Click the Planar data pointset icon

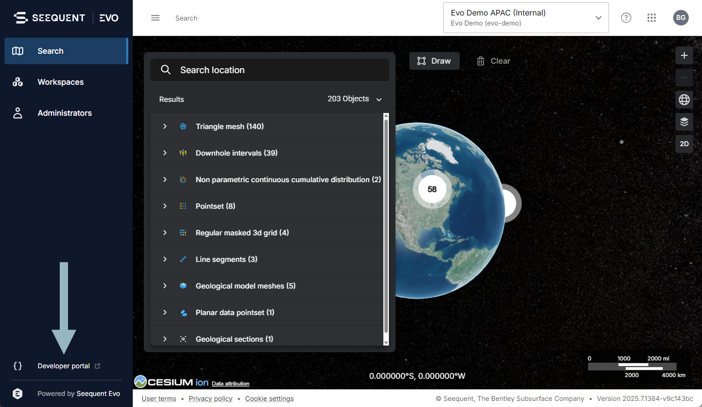click(x=183, y=312)
